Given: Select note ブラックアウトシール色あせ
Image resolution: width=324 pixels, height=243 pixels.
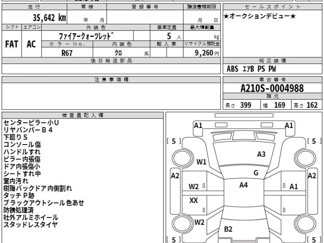Looking at the screenshot, I should [44, 203].
